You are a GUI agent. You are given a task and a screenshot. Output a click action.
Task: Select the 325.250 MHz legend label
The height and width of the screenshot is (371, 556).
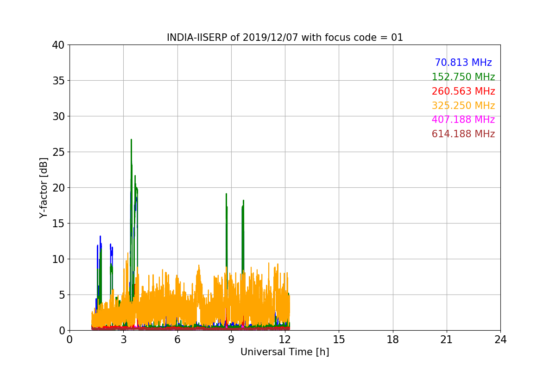pos(463,106)
